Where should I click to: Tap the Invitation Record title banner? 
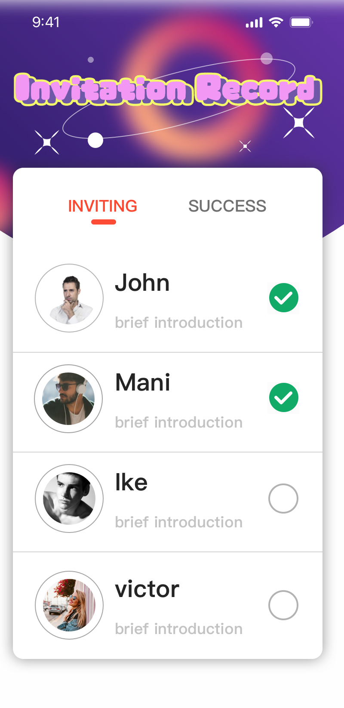(168, 90)
